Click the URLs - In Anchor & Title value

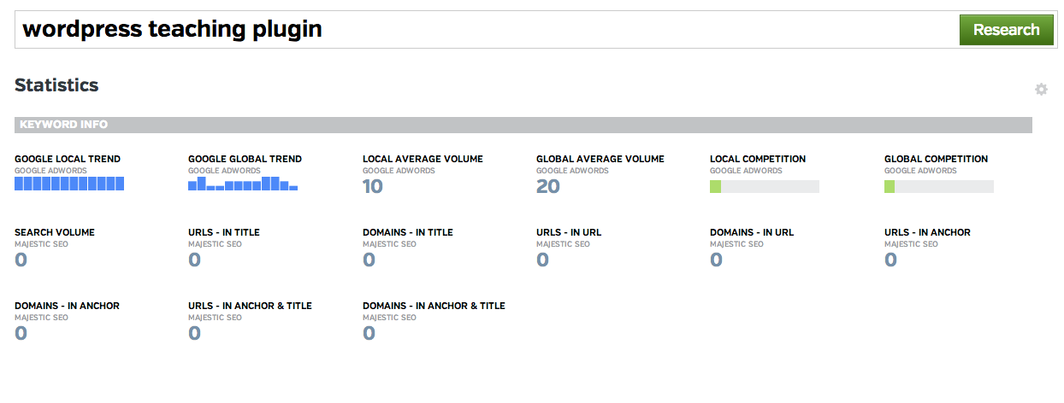point(194,333)
